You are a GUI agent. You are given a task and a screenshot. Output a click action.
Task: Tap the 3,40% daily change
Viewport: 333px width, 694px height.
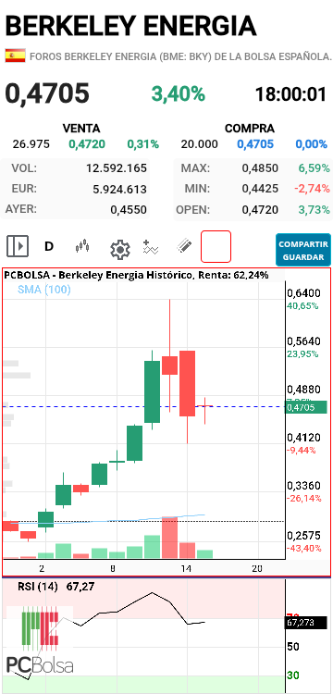179,93
